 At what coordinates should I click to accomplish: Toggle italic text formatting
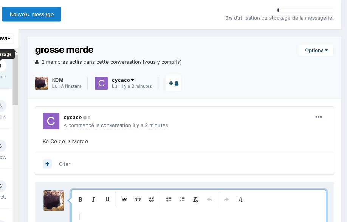tap(93, 200)
